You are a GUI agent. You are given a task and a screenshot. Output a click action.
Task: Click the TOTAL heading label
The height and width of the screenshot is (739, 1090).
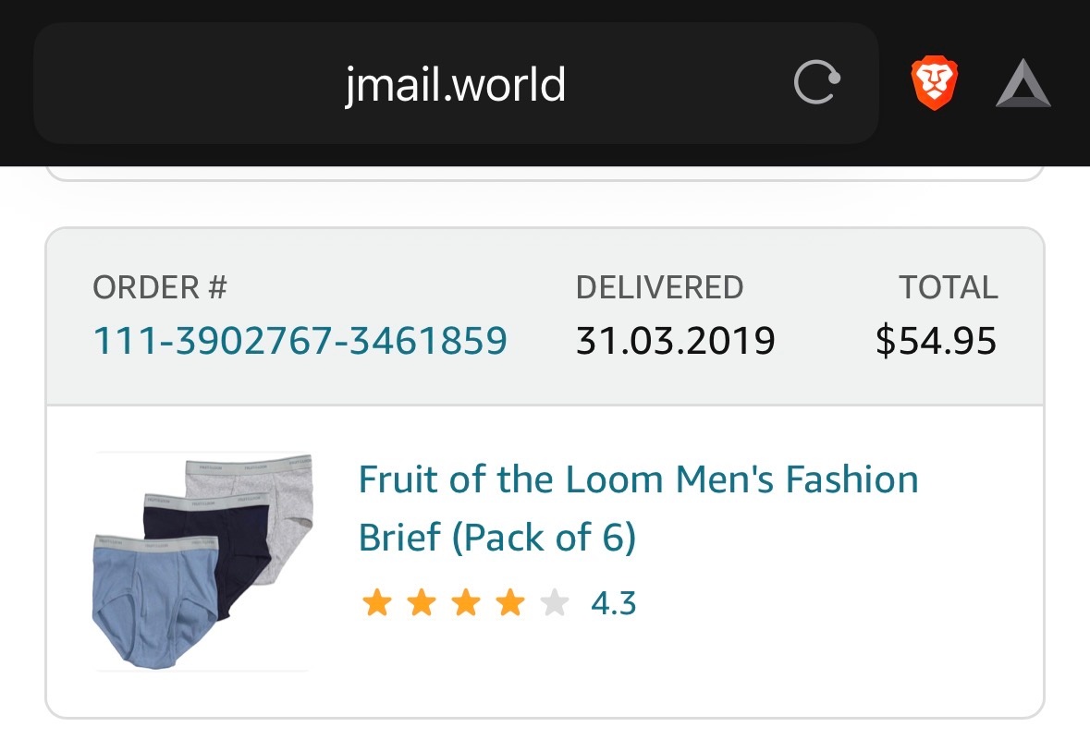tap(949, 288)
